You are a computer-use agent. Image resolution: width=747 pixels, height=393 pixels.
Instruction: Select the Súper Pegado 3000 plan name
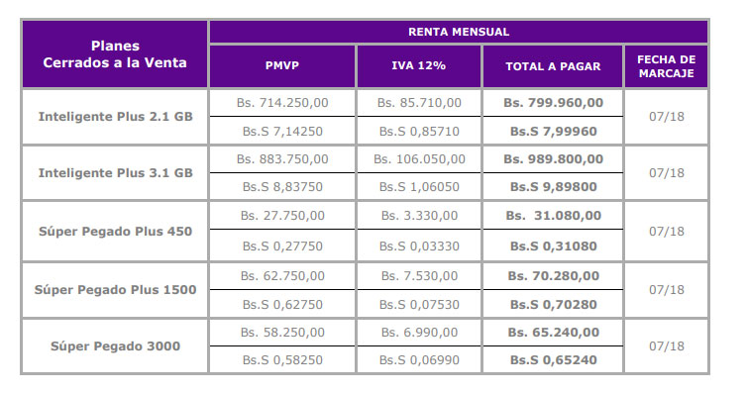pyautogui.click(x=115, y=345)
